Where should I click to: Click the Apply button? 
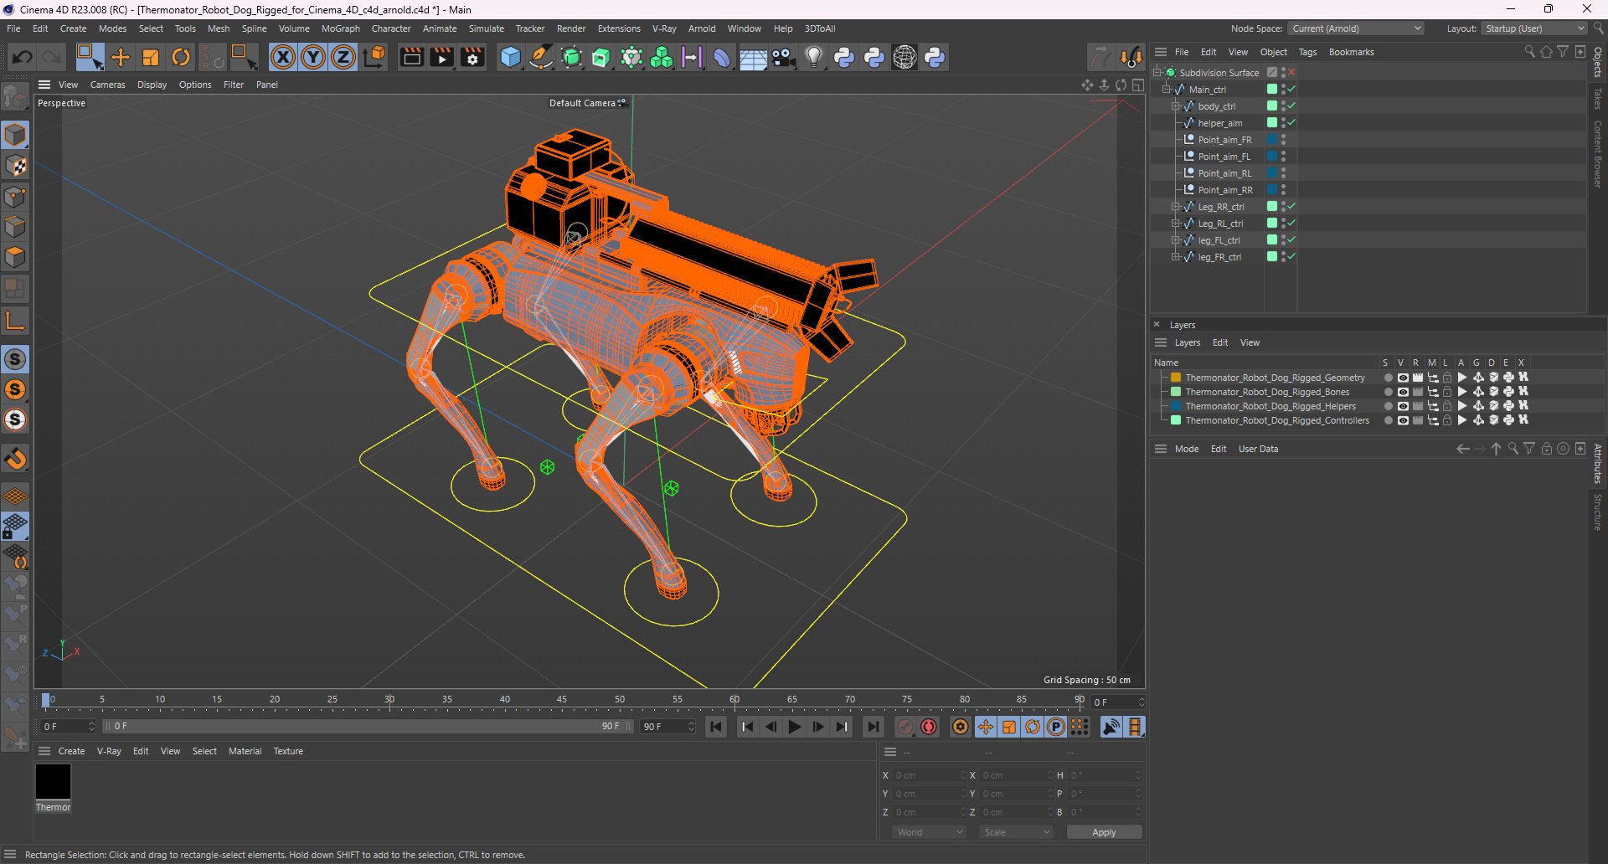[1104, 832]
